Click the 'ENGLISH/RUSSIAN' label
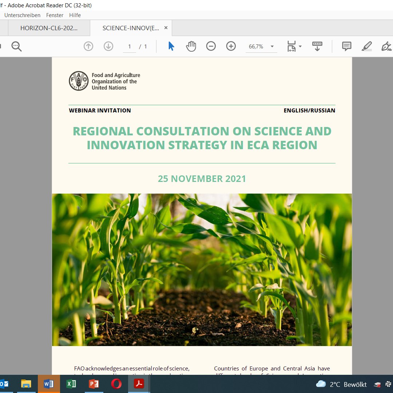393x393 pixels. click(309, 111)
